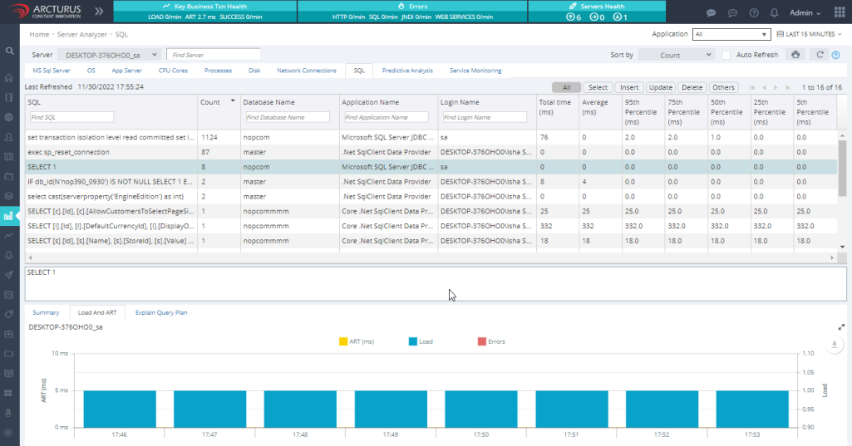Screen dimensions: 852x446
Task: Toggle the Errors red legend swatch
Action: tap(482, 341)
